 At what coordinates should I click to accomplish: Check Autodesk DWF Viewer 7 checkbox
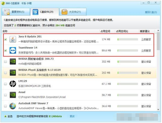pos(6,106)
